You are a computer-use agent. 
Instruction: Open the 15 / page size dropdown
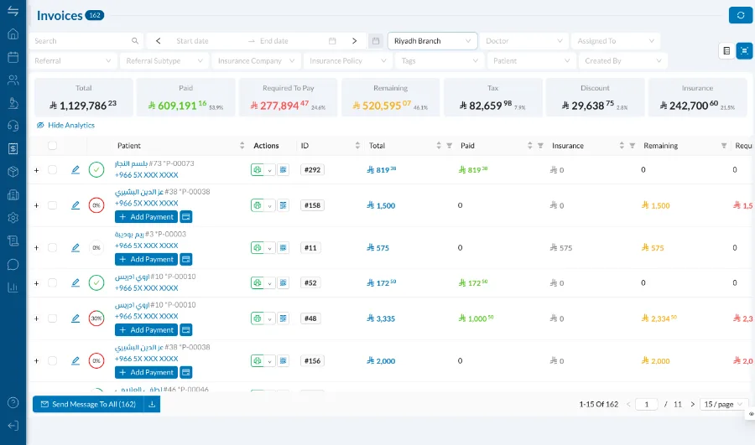pyautogui.click(x=723, y=404)
